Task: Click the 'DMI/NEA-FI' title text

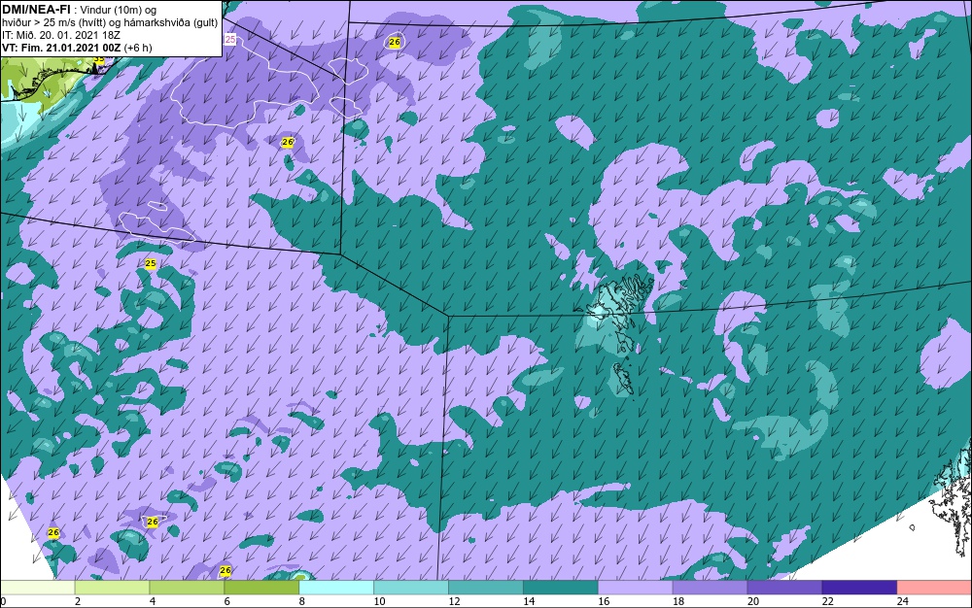Action: click(36, 10)
